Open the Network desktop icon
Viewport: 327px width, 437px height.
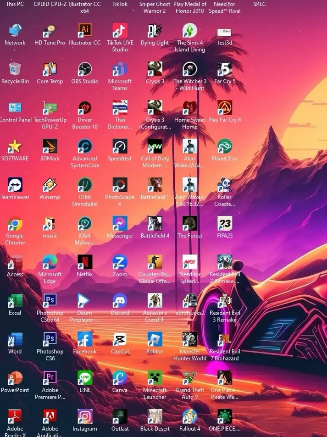tap(15, 31)
